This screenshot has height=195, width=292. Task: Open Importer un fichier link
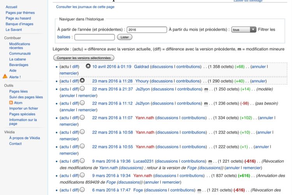(23, 108)
